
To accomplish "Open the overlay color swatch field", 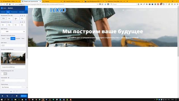I will pos(13,81).
